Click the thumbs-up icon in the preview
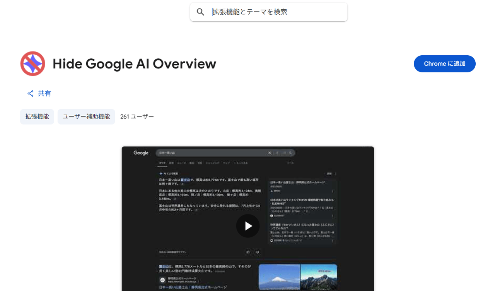The height and width of the screenshot is (291, 495). 248,252
